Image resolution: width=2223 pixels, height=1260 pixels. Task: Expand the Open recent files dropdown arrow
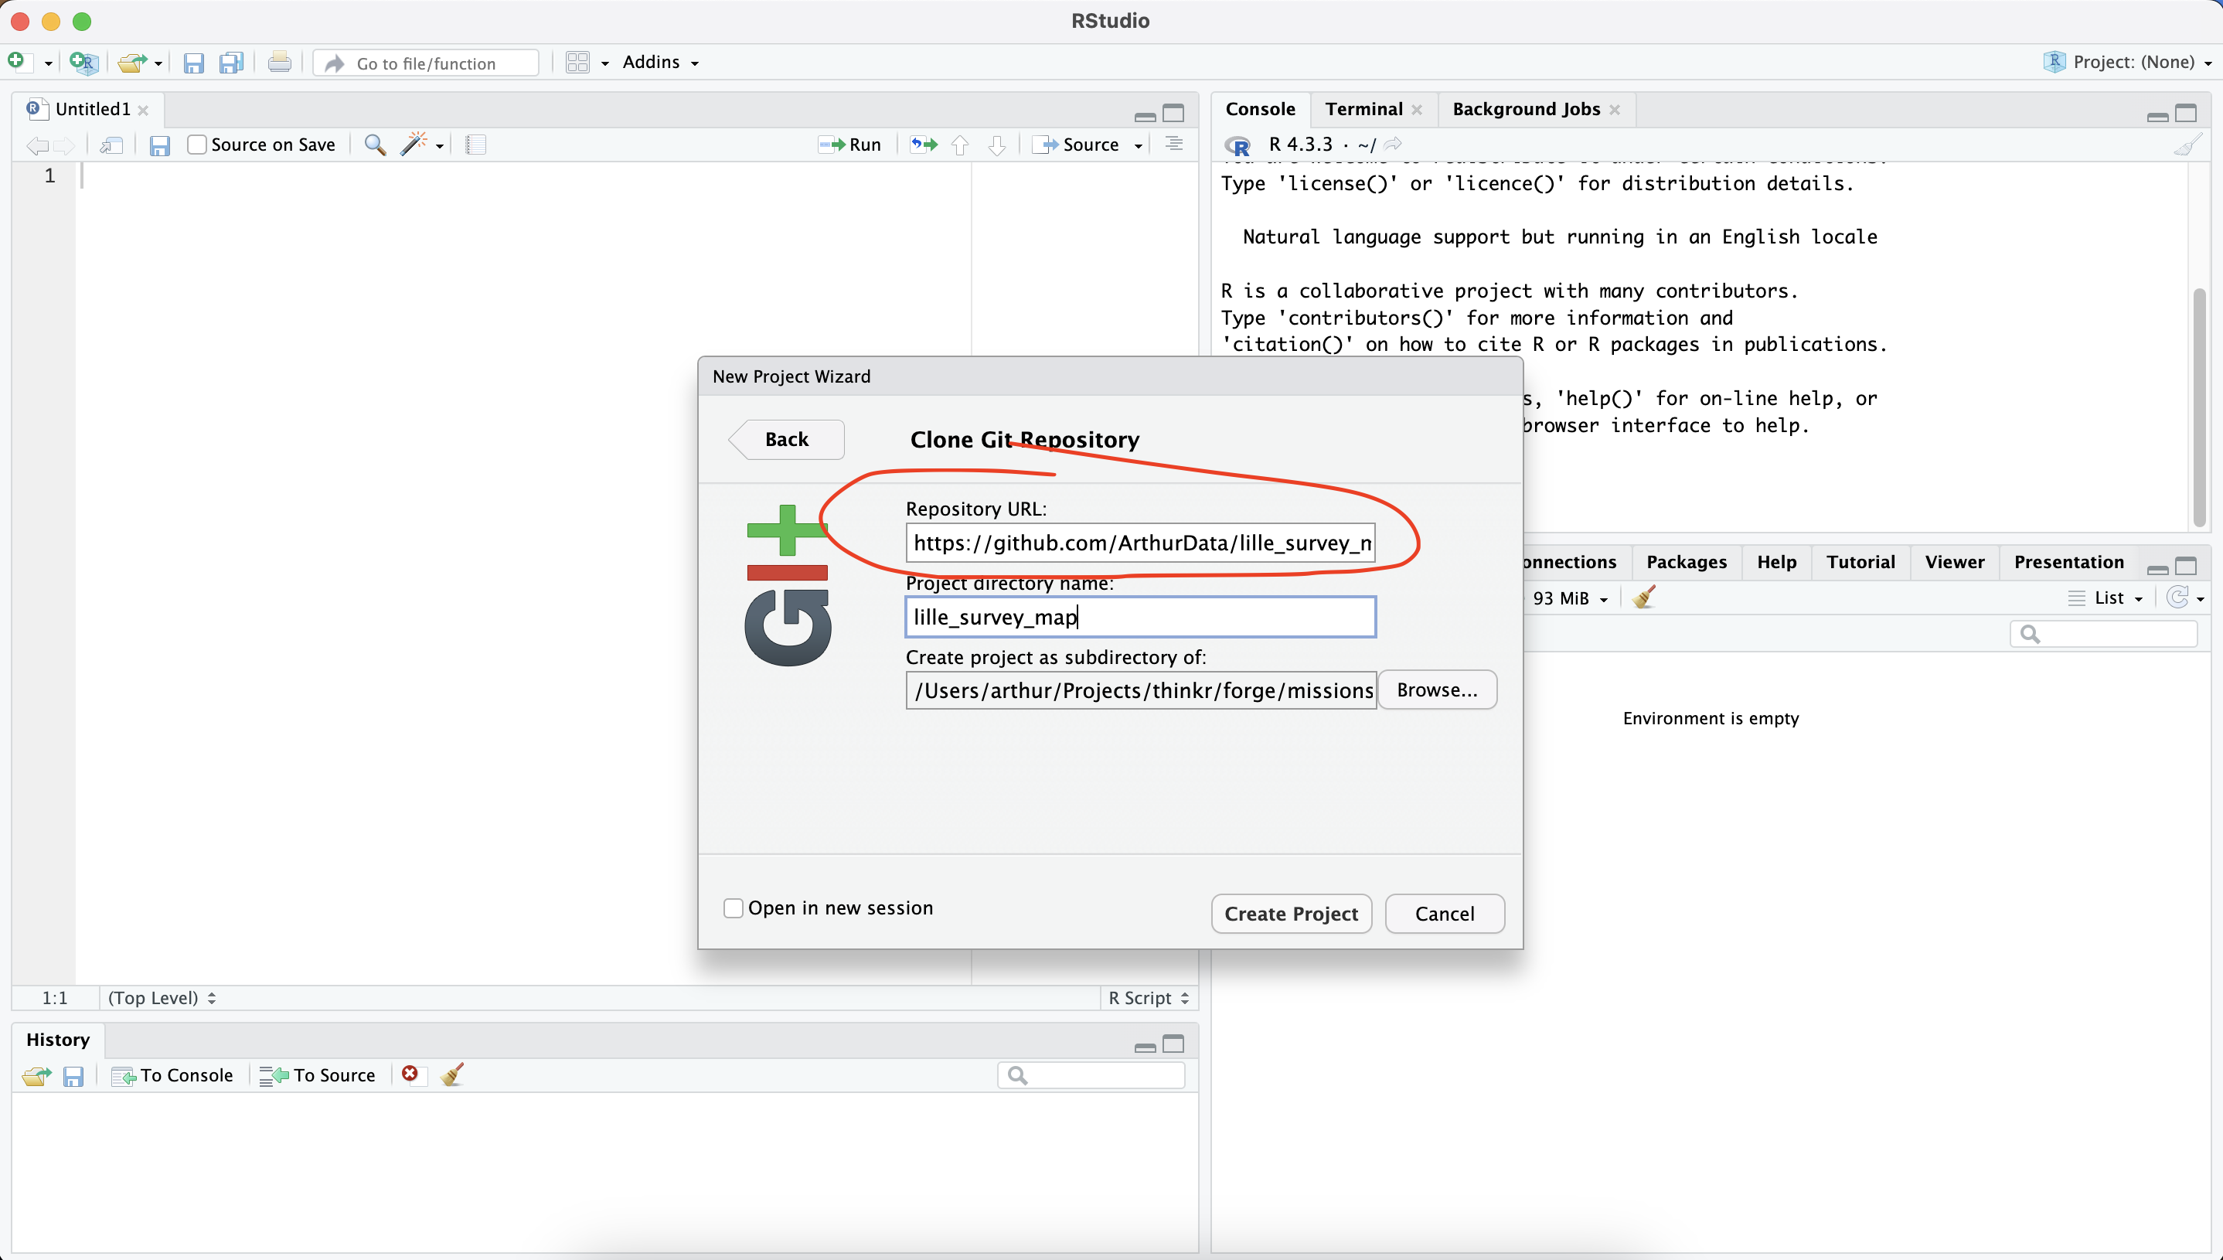point(158,63)
